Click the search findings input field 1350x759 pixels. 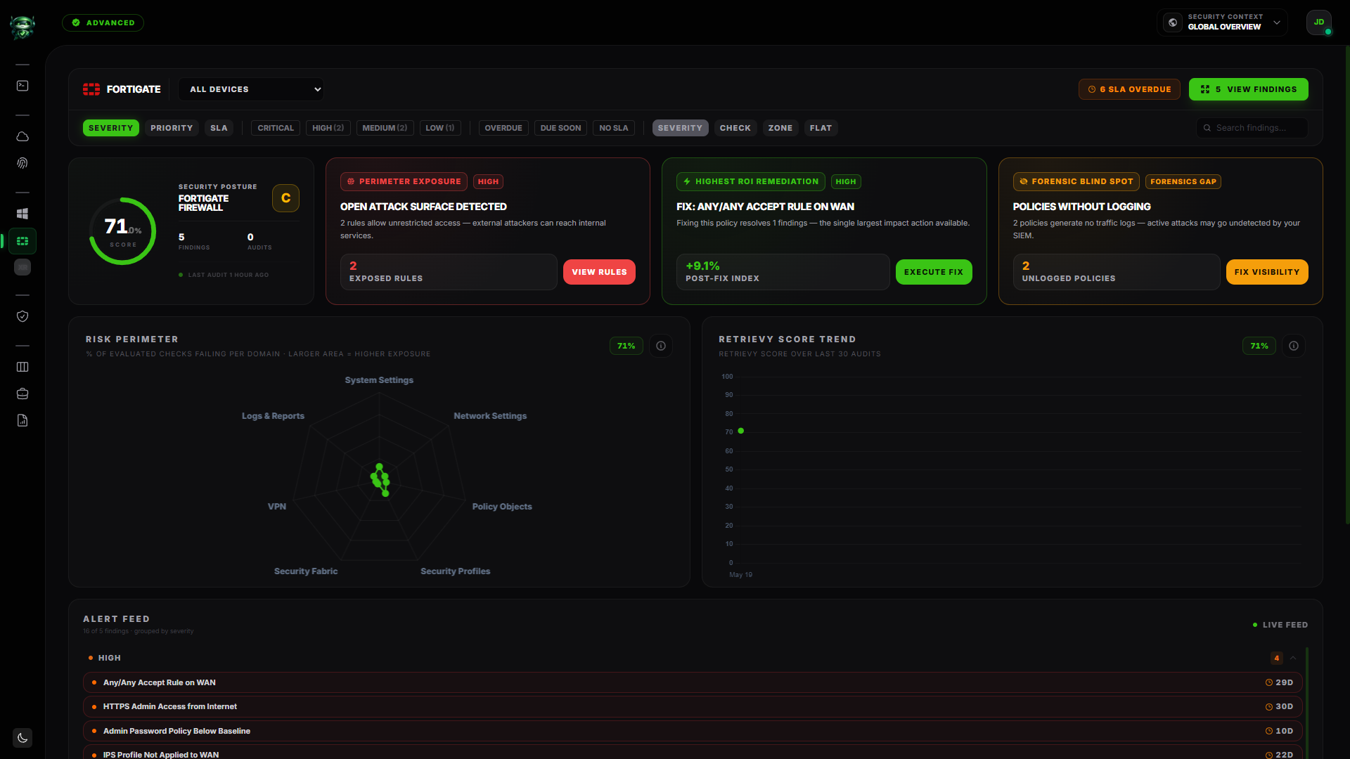click(1252, 128)
